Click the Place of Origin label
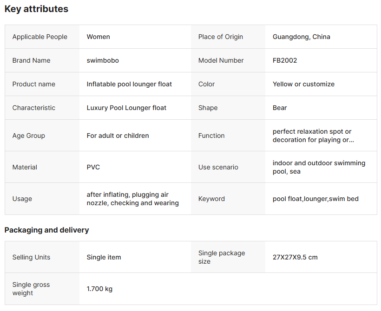 pyautogui.click(x=220, y=37)
